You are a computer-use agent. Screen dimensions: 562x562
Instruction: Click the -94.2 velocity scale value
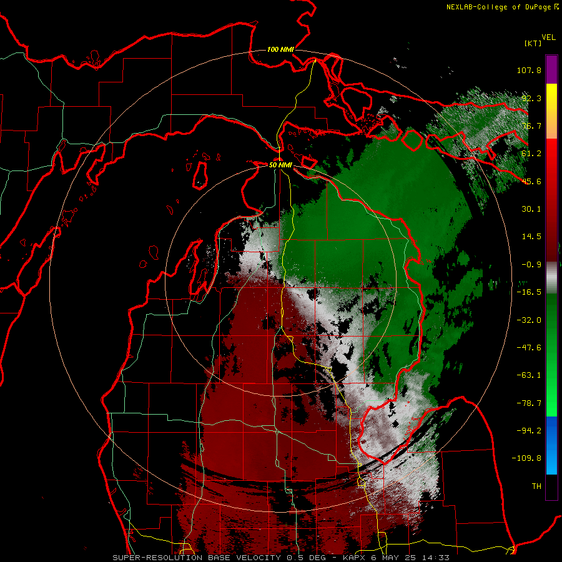[x=529, y=431]
